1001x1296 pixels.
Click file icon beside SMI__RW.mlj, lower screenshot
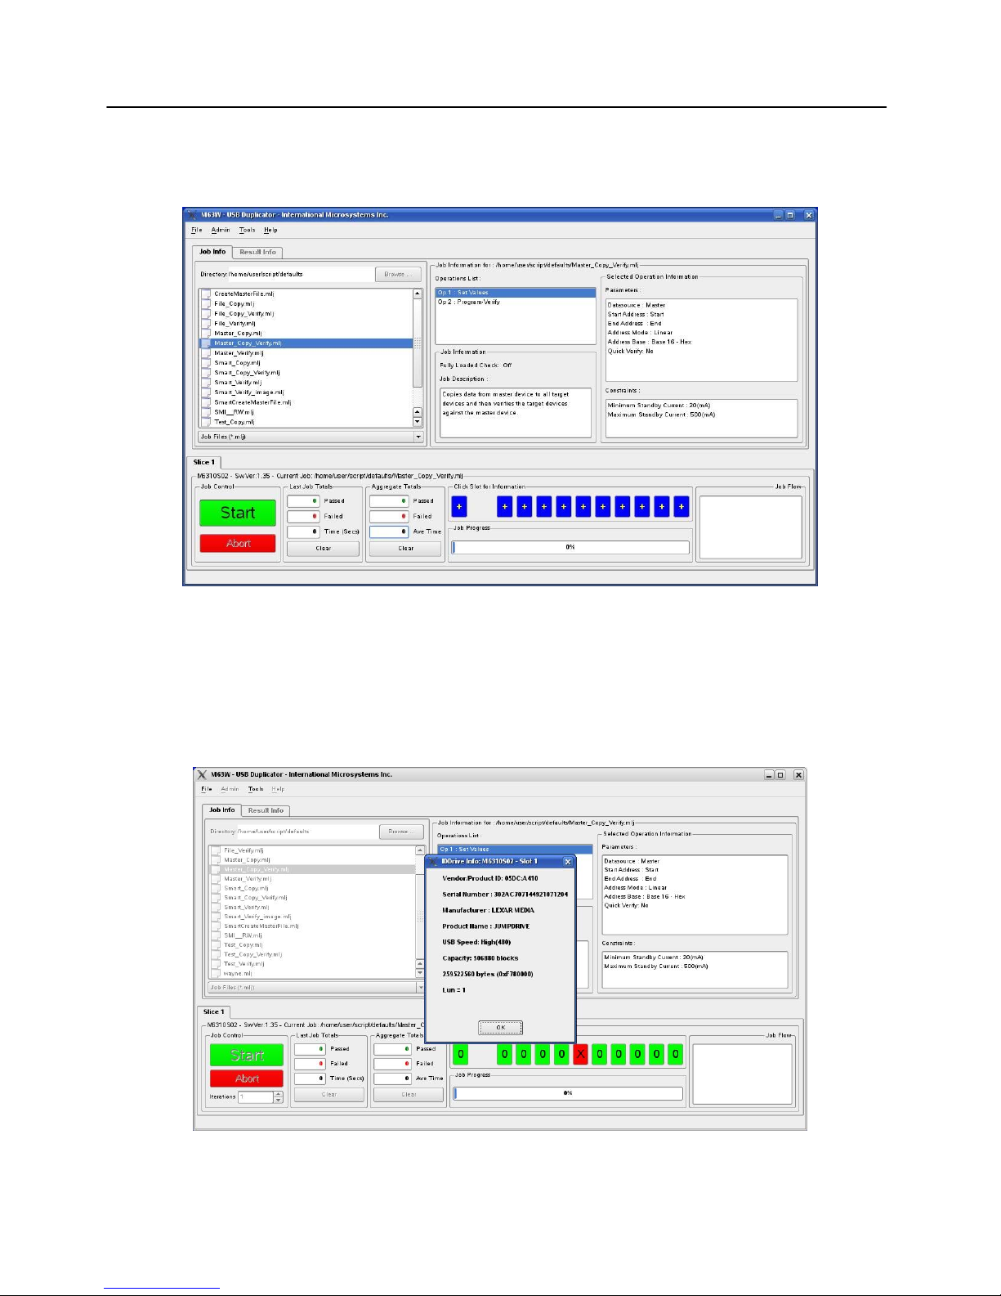pyautogui.click(x=216, y=935)
